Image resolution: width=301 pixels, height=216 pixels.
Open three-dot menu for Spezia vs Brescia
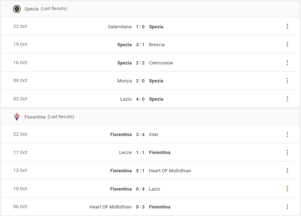point(287,44)
